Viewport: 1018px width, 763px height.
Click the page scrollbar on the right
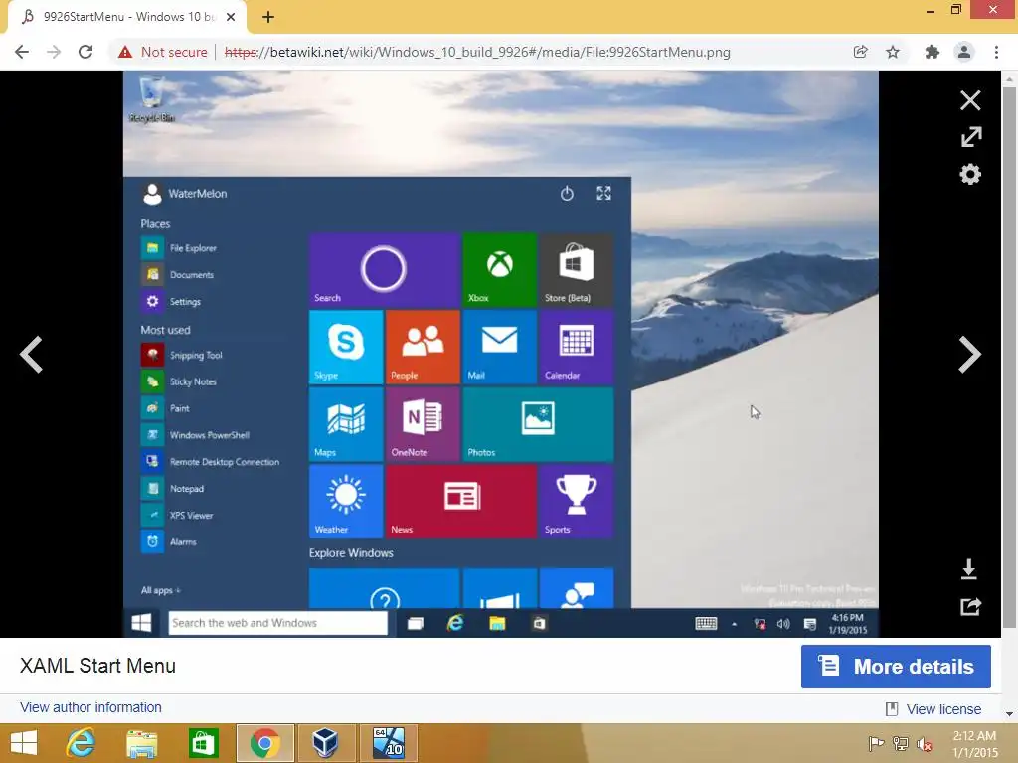[1009, 357]
